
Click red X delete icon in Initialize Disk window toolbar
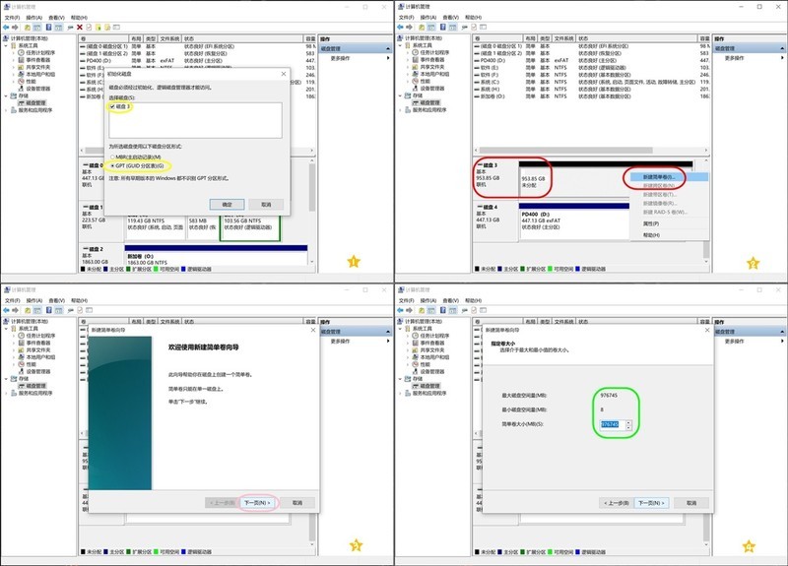(80, 28)
